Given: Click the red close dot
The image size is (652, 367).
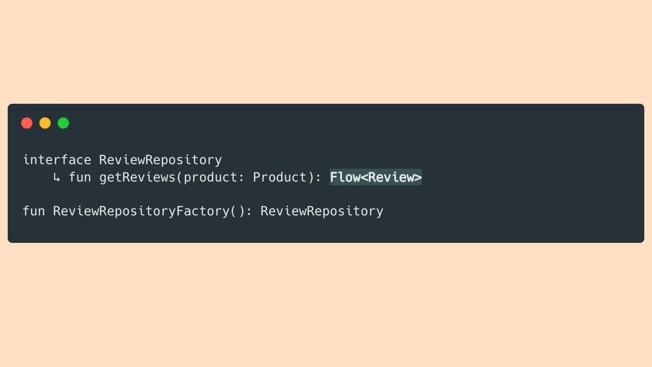Looking at the screenshot, I should coord(27,123).
